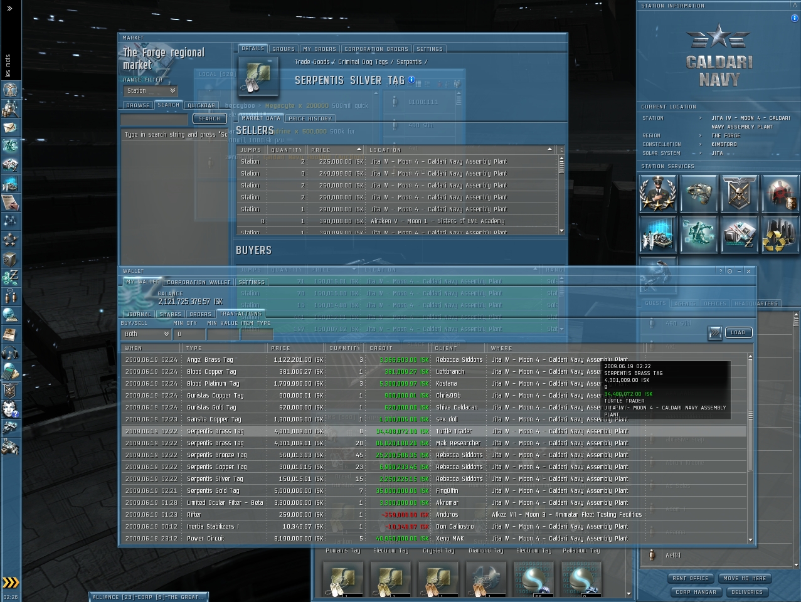Viewport: 801px width, 602px height.
Task: Open the globe browser sidebar icon
Action: point(10,315)
